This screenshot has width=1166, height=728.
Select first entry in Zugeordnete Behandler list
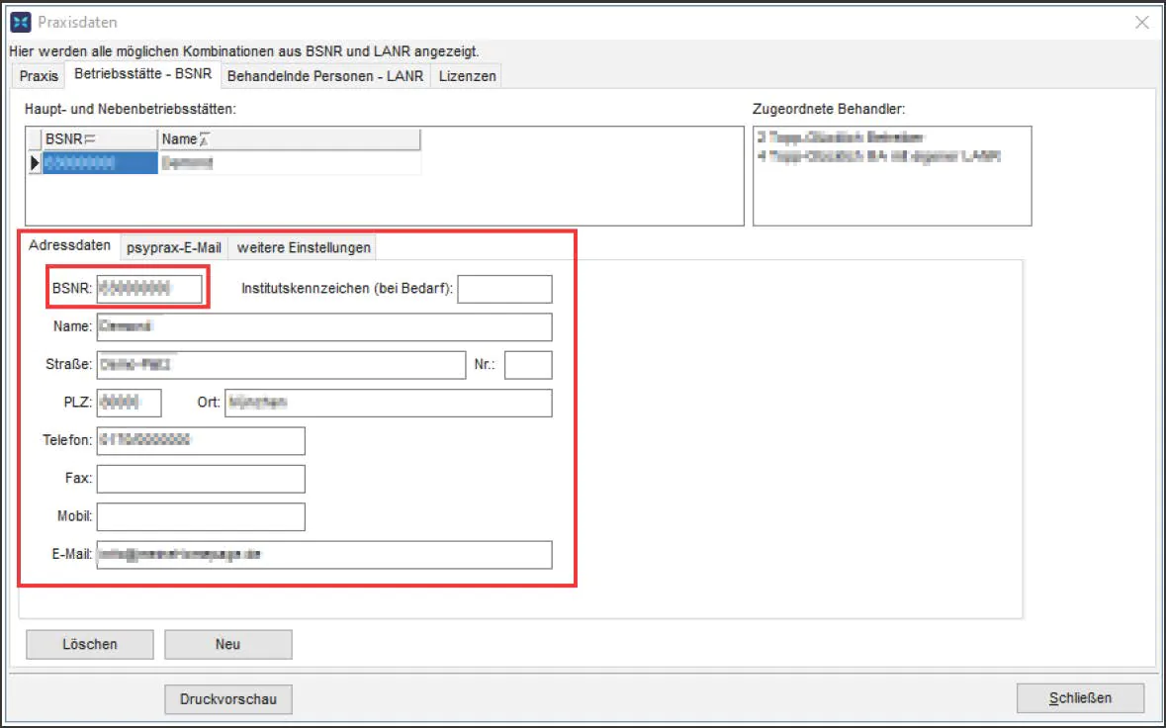tap(841, 137)
